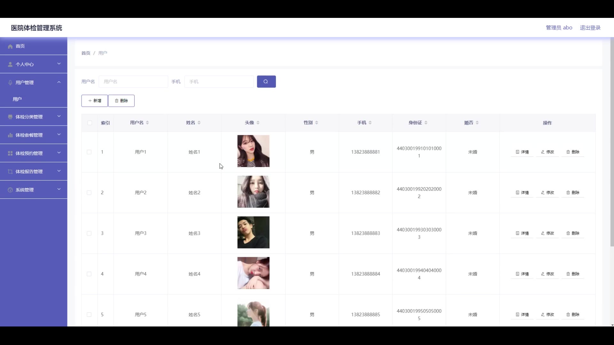Viewport: 614px width, 345px height.
Task: Toggle the select-all checkbox in table header
Action: point(90,123)
